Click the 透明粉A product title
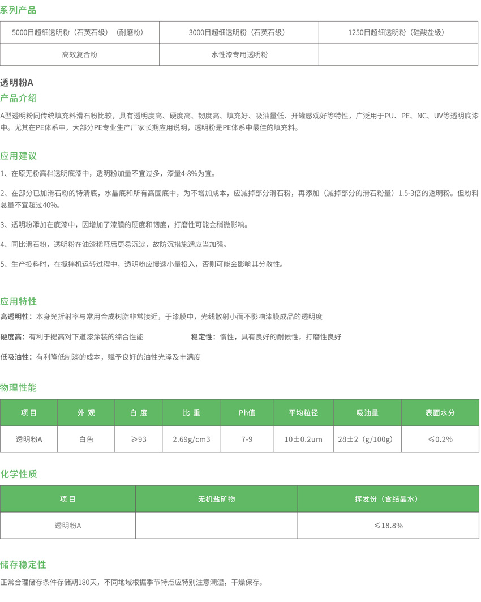 16,82
